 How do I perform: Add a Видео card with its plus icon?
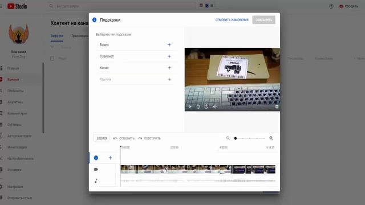(x=169, y=44)
